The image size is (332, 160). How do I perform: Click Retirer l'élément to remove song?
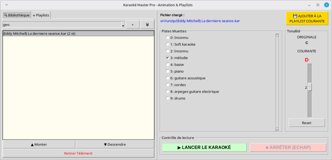(x=78, y=153)
